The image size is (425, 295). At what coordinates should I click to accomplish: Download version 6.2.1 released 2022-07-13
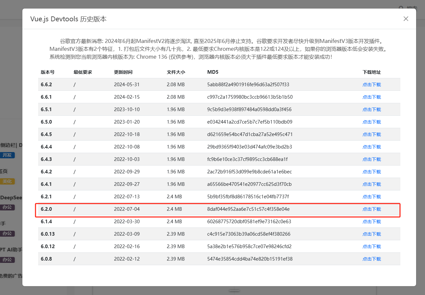tap(371, 196)
